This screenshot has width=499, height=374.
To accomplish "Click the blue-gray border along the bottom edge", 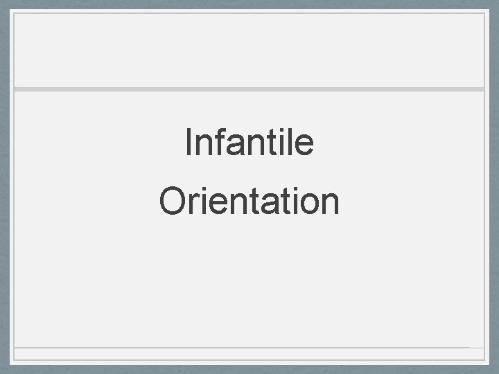I will click(249, 368).
